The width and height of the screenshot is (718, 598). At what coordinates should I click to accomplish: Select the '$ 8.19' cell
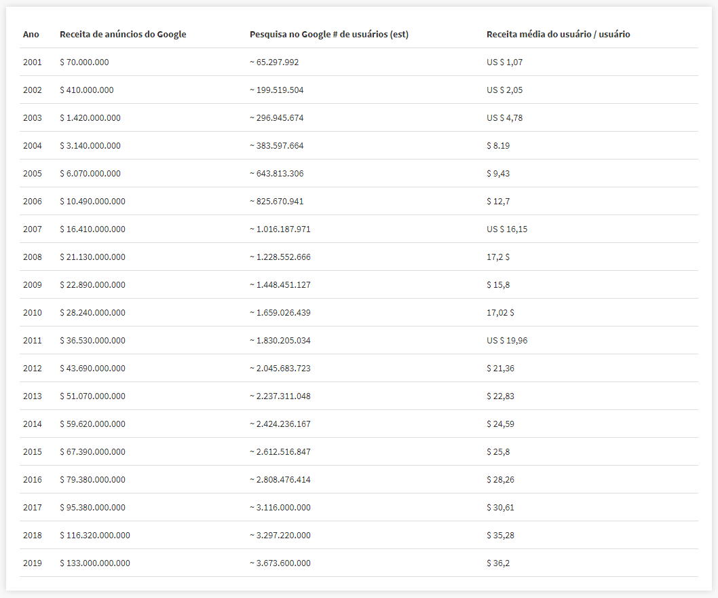click(498, 146)
